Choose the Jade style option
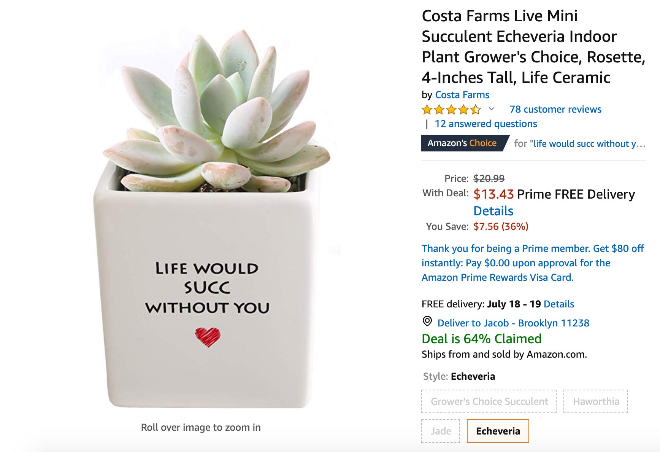 [x=441, y=431]
